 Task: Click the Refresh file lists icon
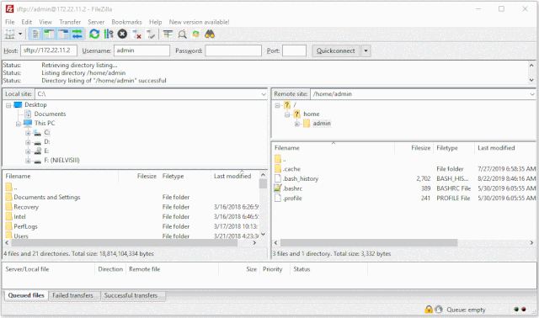pos(94,34)
